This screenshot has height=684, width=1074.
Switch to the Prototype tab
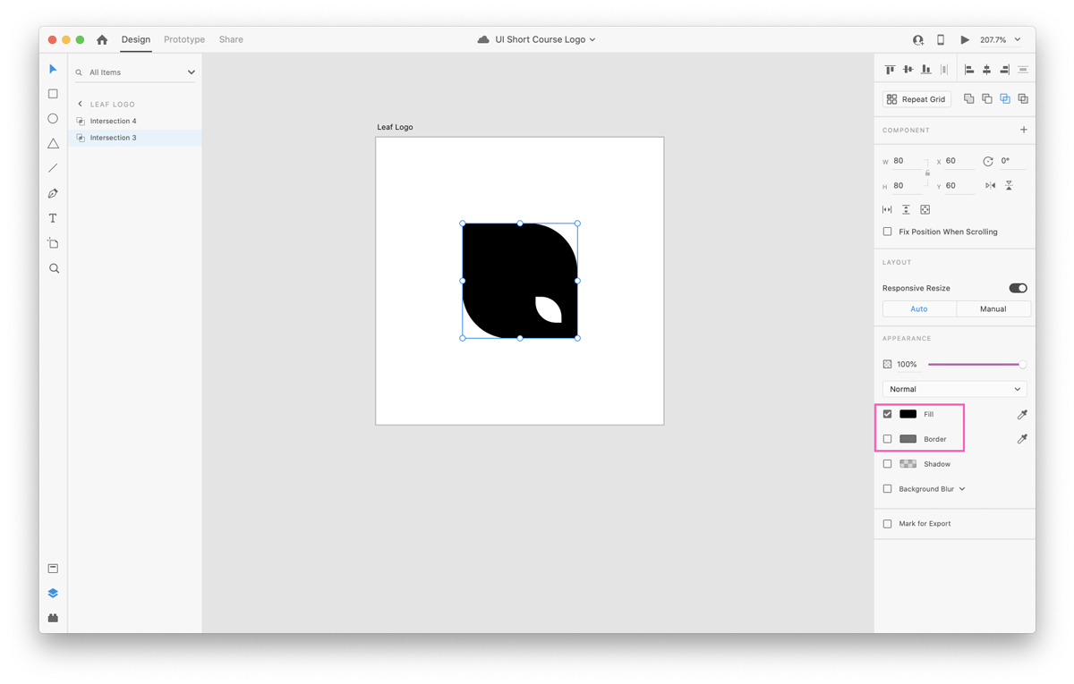pyautogui.click(x=184, y=39)
